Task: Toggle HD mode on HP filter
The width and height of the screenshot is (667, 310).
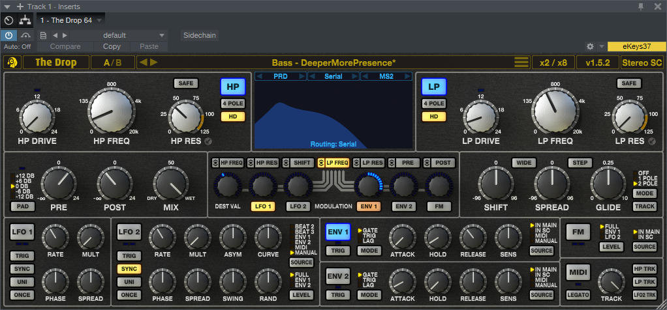Action: tap(233, 117)
